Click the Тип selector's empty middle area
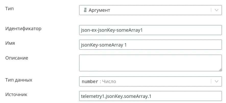This screenshot has height=103, width=226. [158, 10]
